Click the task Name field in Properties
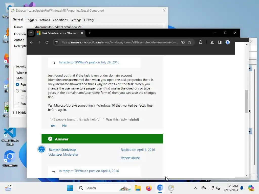259x194 pixels. [98, 27]
